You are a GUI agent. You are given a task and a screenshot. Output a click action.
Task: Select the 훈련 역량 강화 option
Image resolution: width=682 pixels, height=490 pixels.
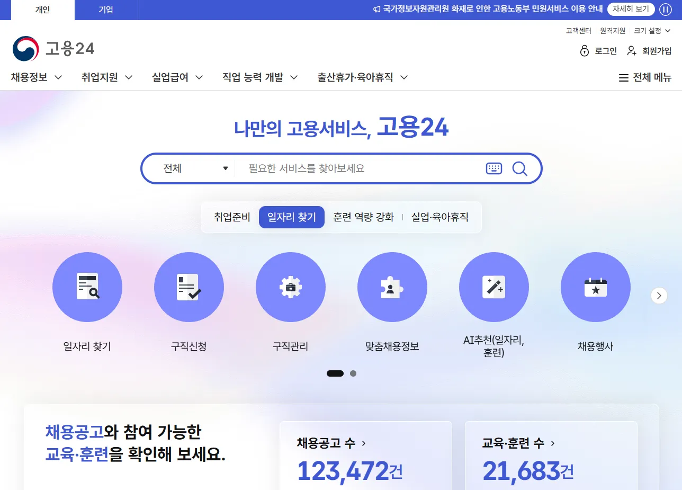click(363, 217)
